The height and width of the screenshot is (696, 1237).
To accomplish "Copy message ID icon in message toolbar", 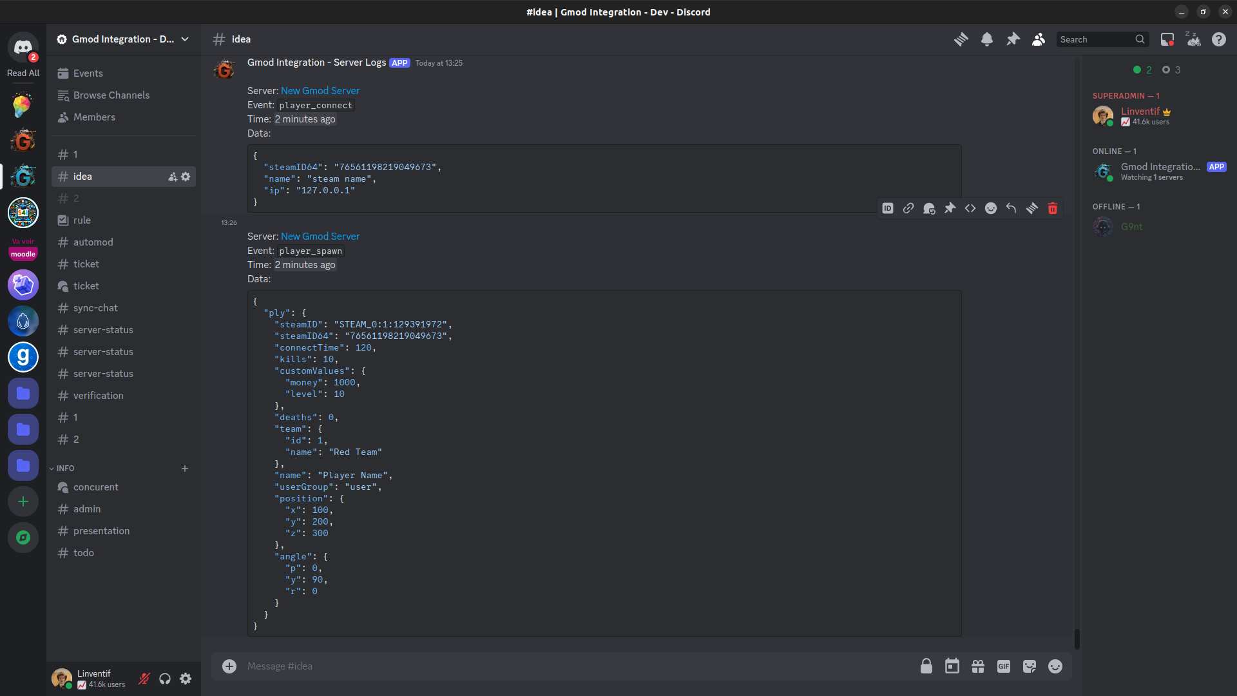I will tap(888, 208).
